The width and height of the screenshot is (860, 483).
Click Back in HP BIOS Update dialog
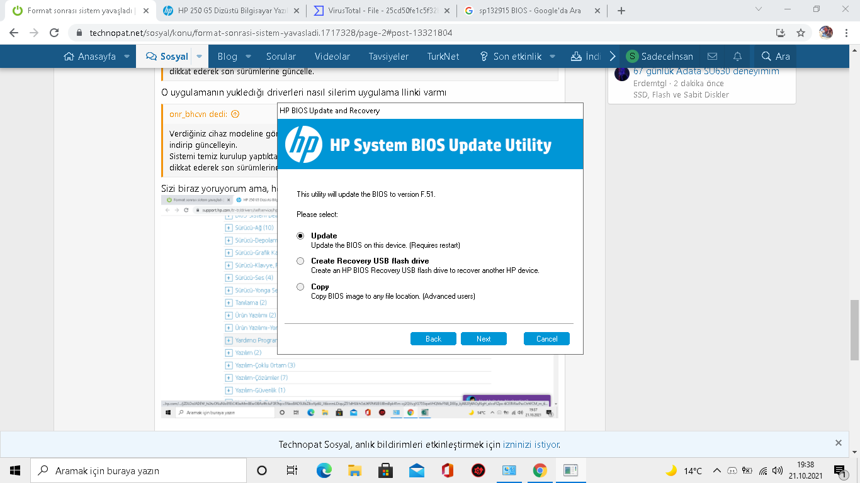point(433,339)
